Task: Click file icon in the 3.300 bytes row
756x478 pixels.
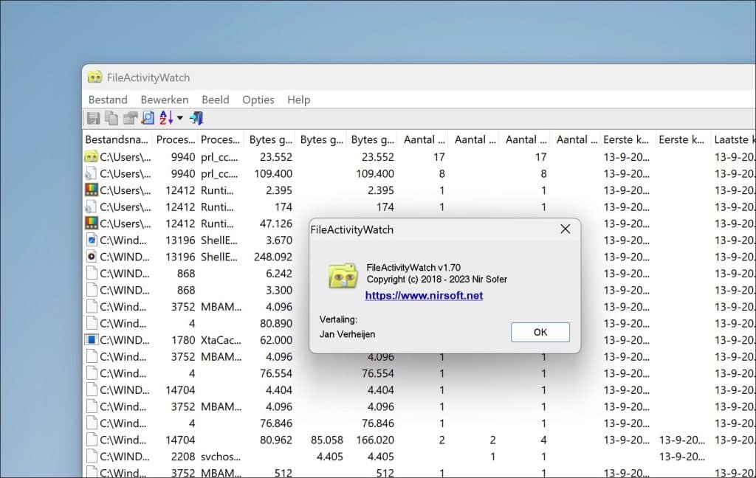Action: [91, 290]
